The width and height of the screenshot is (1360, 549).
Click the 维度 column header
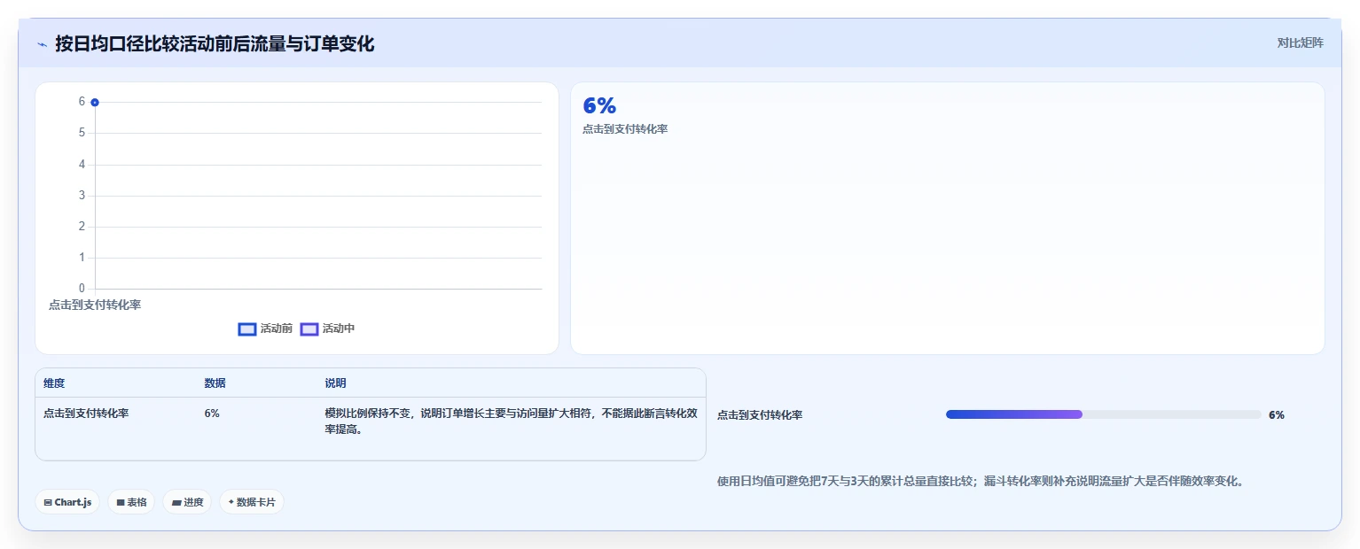[54, 383]
